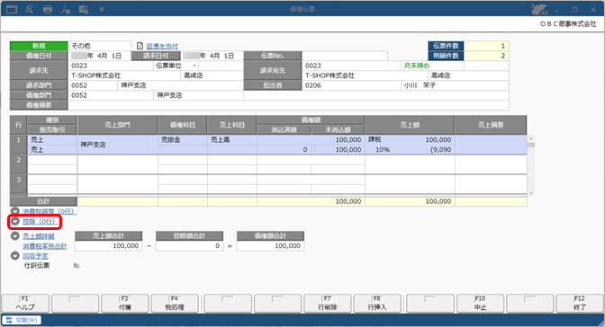Click the detail table scroll-down arrow

[531, 193]
